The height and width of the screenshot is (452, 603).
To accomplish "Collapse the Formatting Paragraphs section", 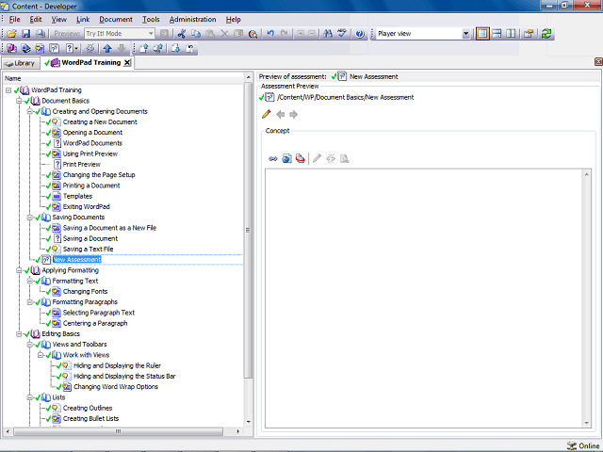I will [29, 302].
